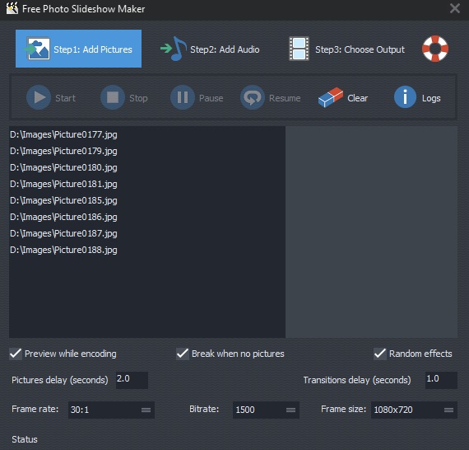
Task: Select Picture0181.jpg in the list
Action: [x=146, y=184]
